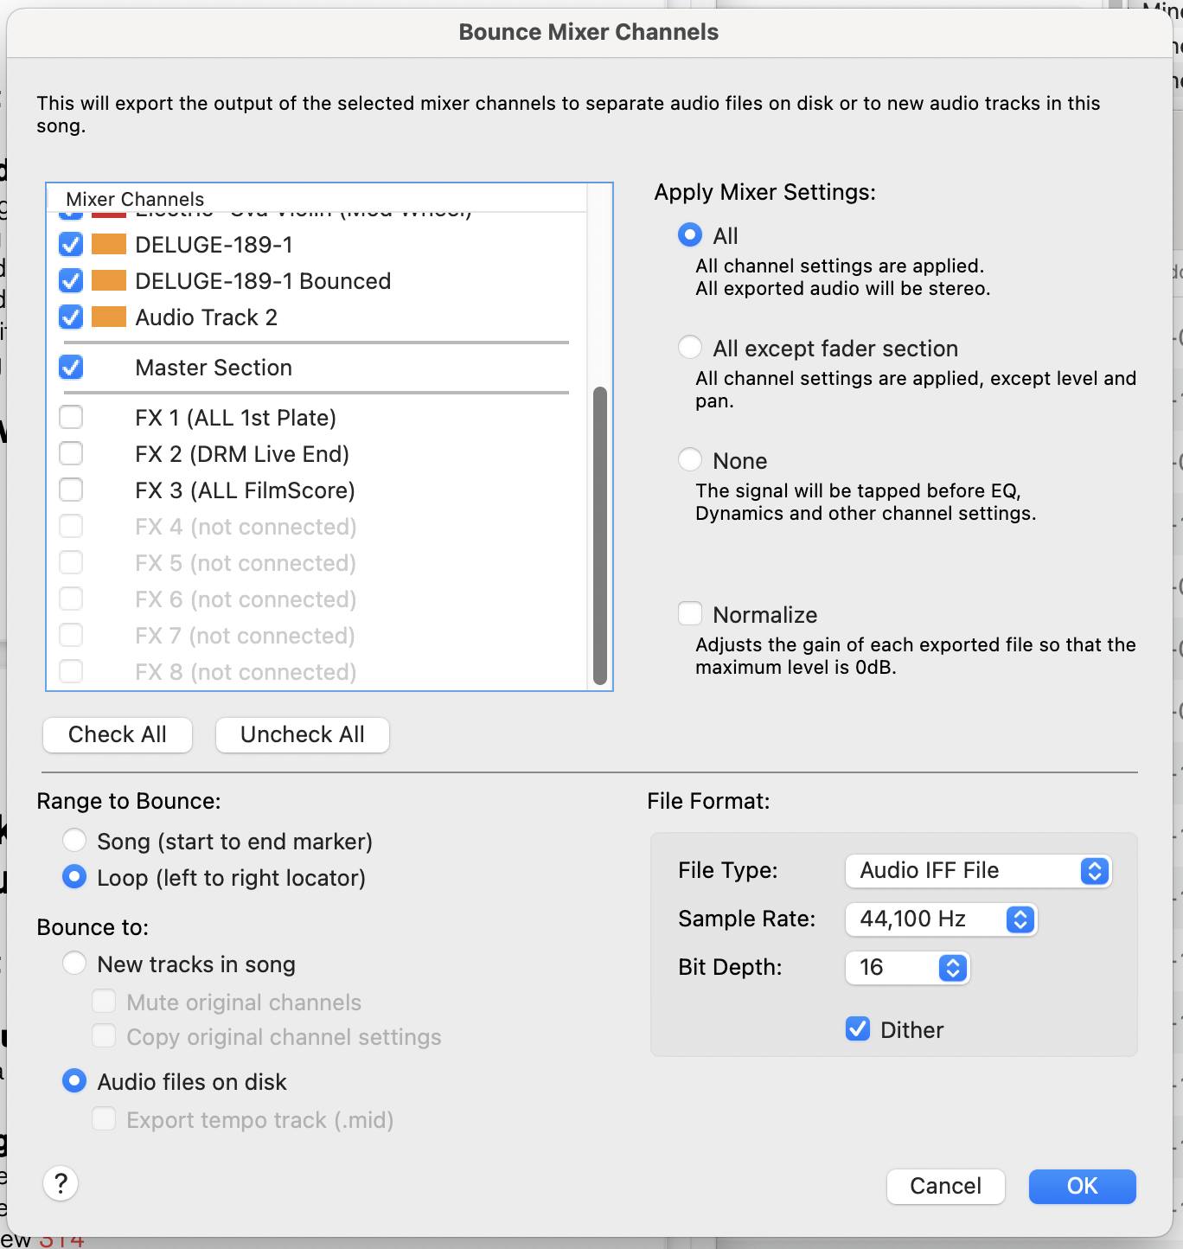
Task: Enable FX 1 (ALL 1st Plate) checkbox
Action: pos(71,418)
